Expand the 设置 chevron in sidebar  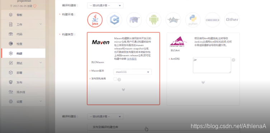(41, 101)
